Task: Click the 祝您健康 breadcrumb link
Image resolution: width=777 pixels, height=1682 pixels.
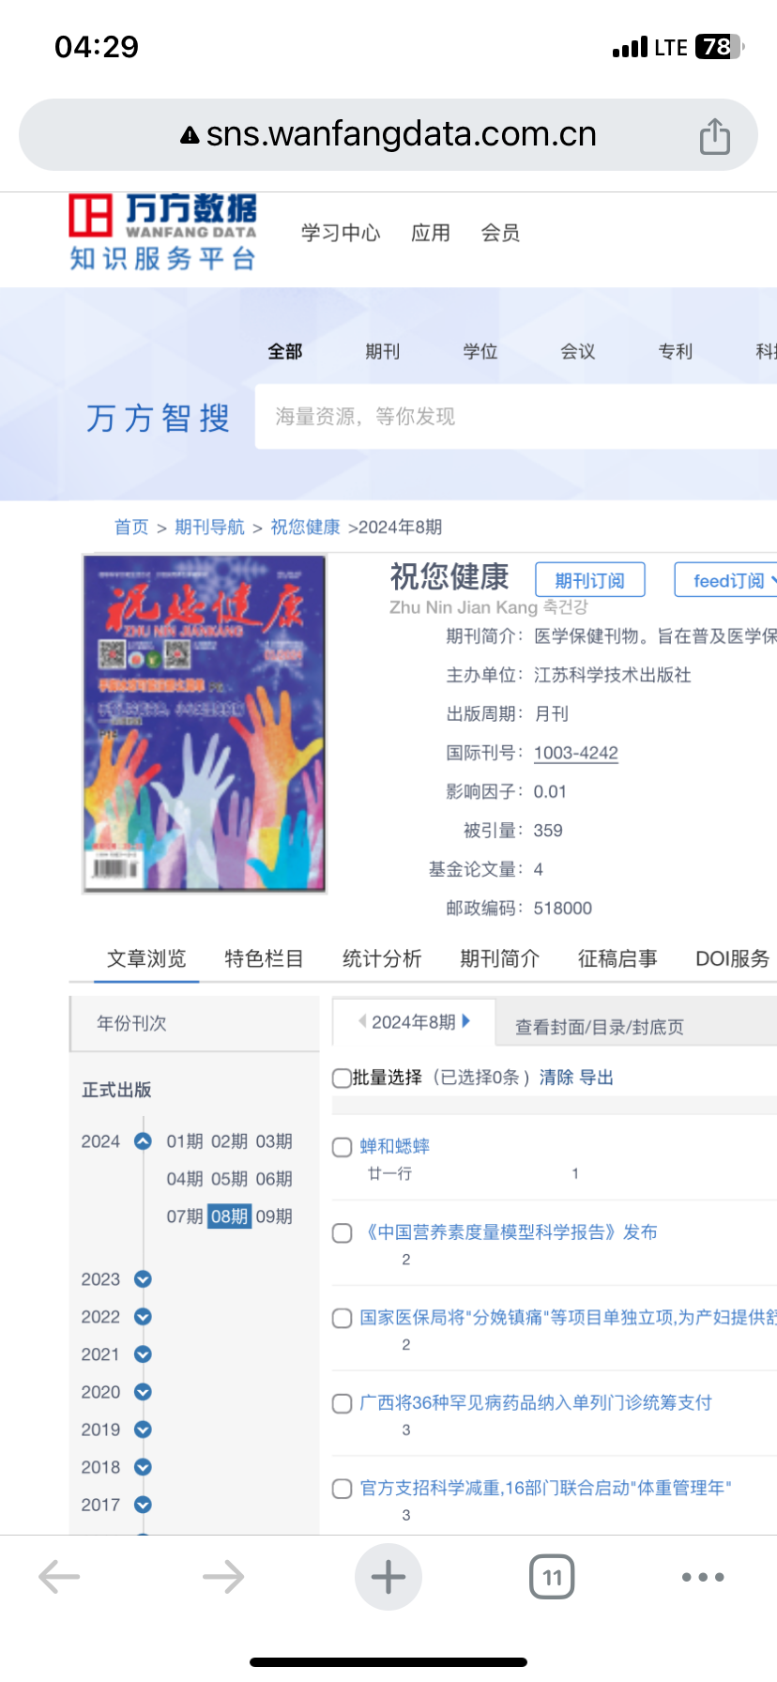Action: point(305,527)
